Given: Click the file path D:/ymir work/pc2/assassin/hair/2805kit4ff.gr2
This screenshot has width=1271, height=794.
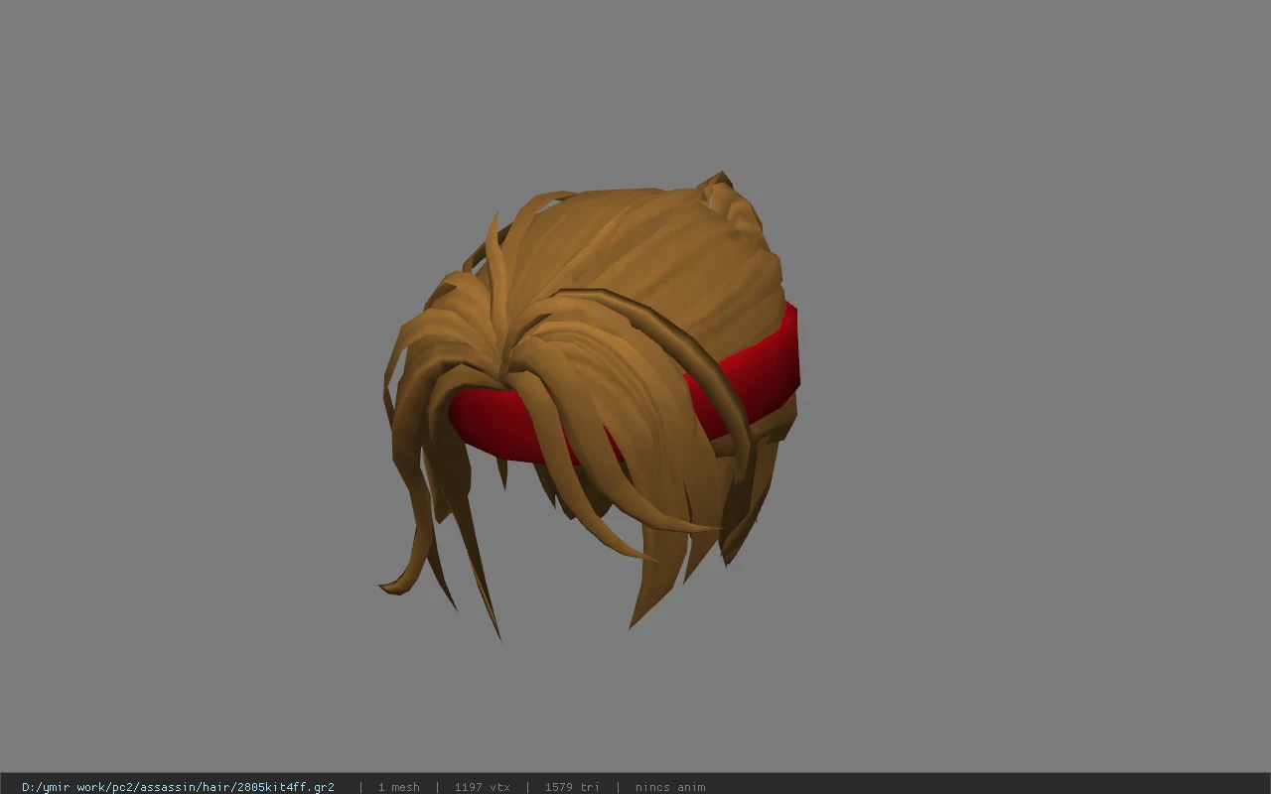Looking at the screenshot, I should (178, 787).
